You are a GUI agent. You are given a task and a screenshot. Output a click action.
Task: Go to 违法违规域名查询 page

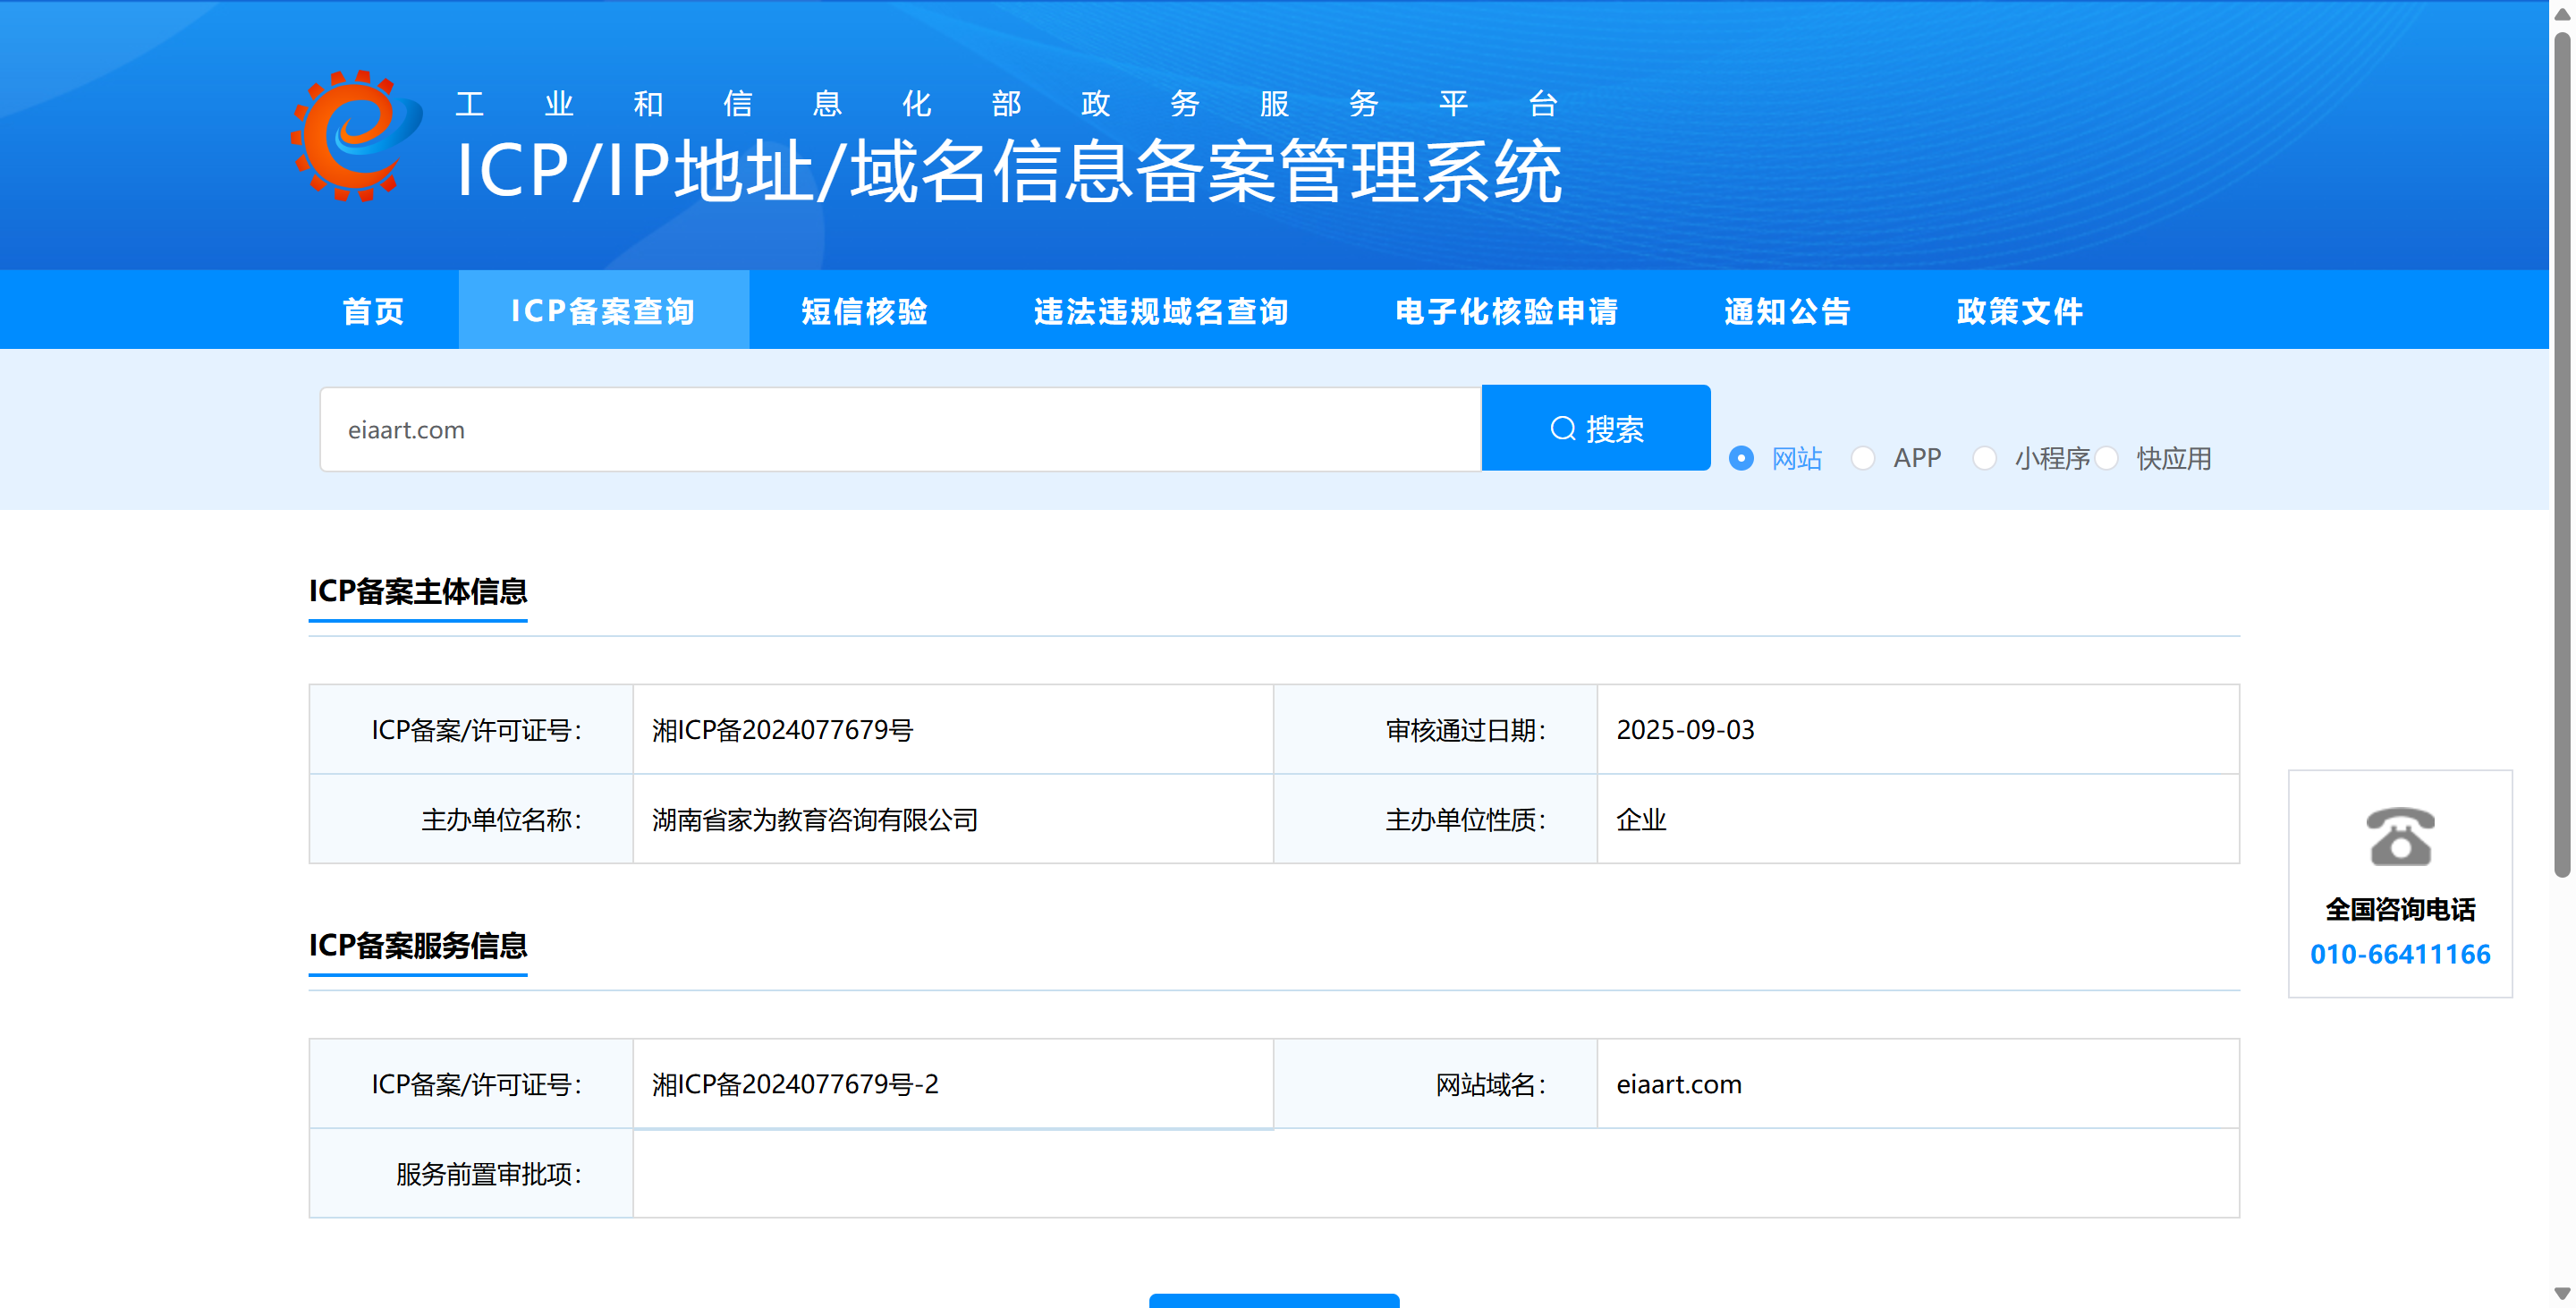click(1160, 311)
